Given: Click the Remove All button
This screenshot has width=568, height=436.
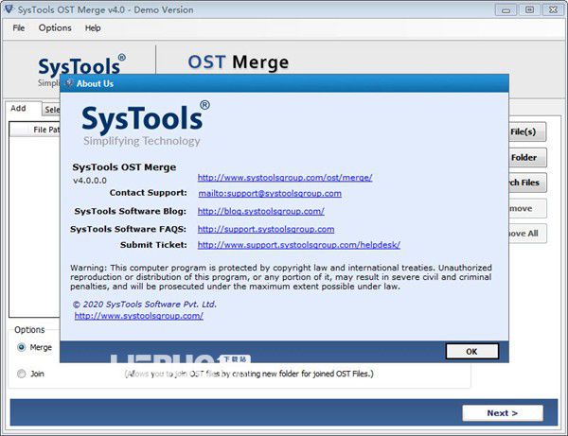Looking at the screenshot, I should click(527, 234).
